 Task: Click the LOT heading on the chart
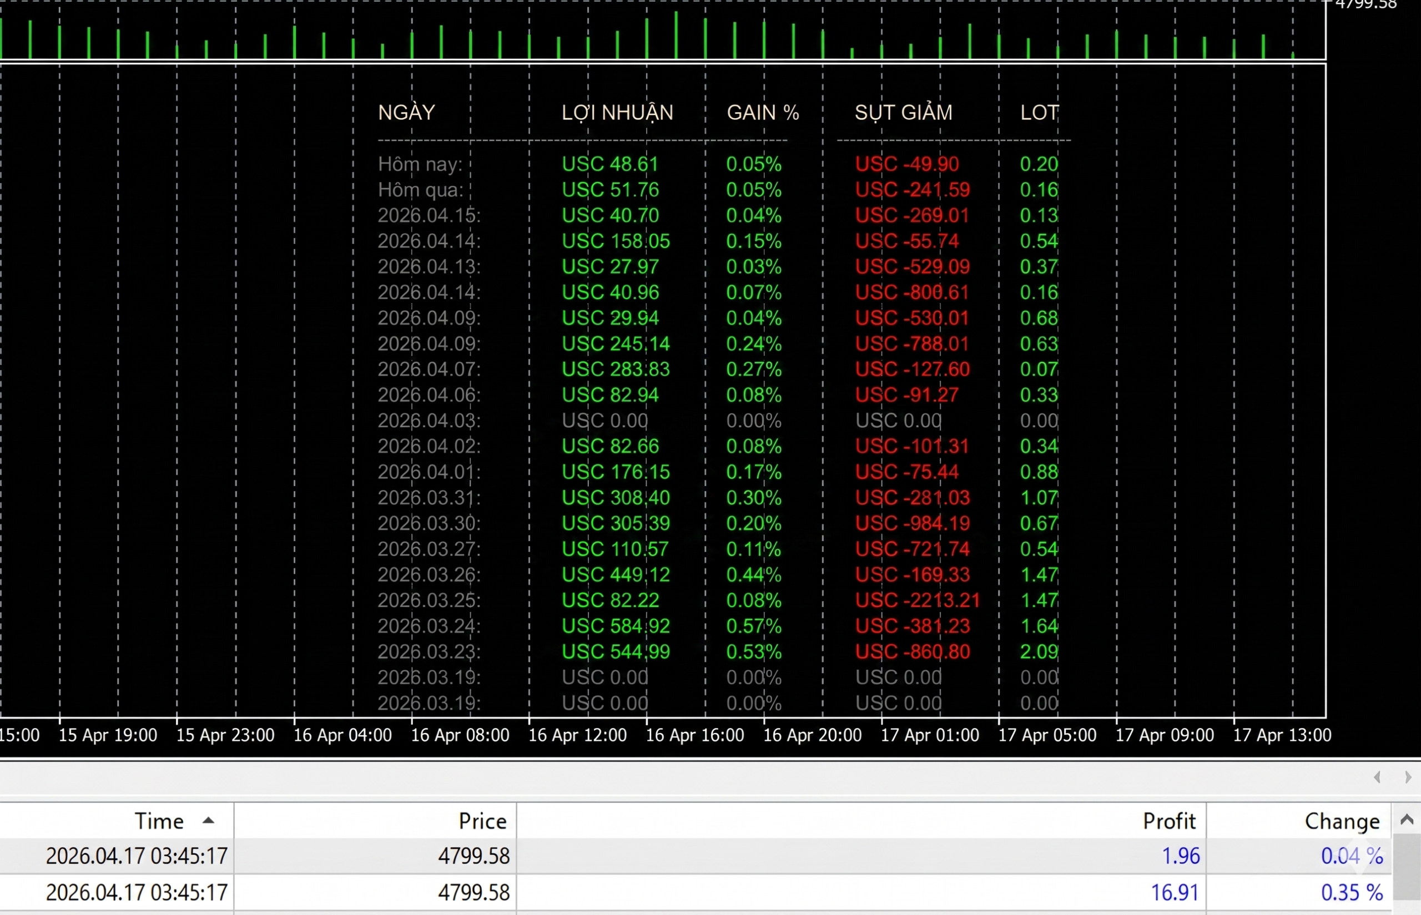[1040, 112]
